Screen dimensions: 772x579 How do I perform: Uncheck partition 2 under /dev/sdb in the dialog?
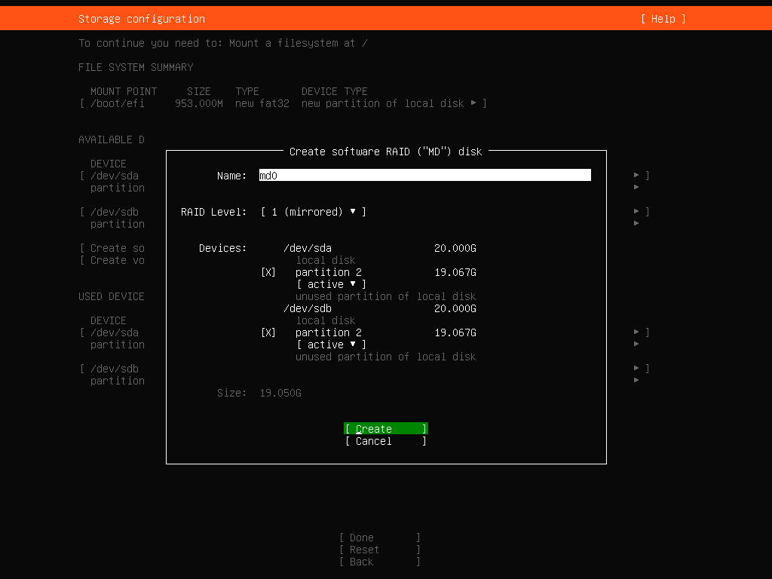pyautogui.click(x=268, y=332)
